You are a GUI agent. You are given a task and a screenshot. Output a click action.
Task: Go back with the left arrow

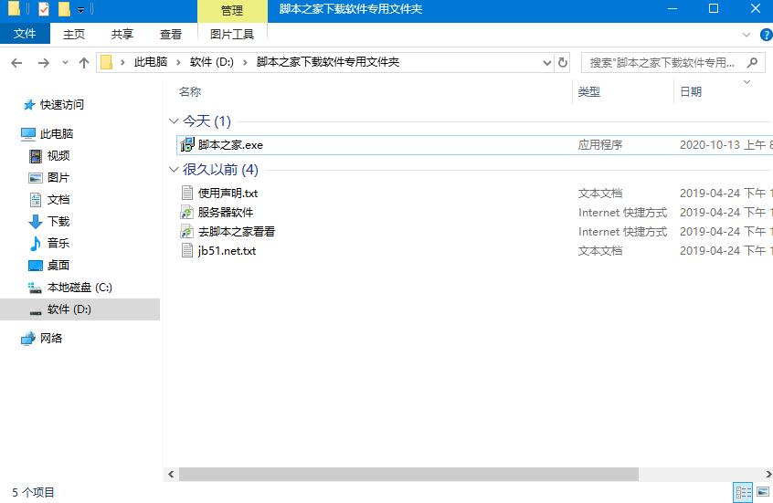tap(16, 63)
